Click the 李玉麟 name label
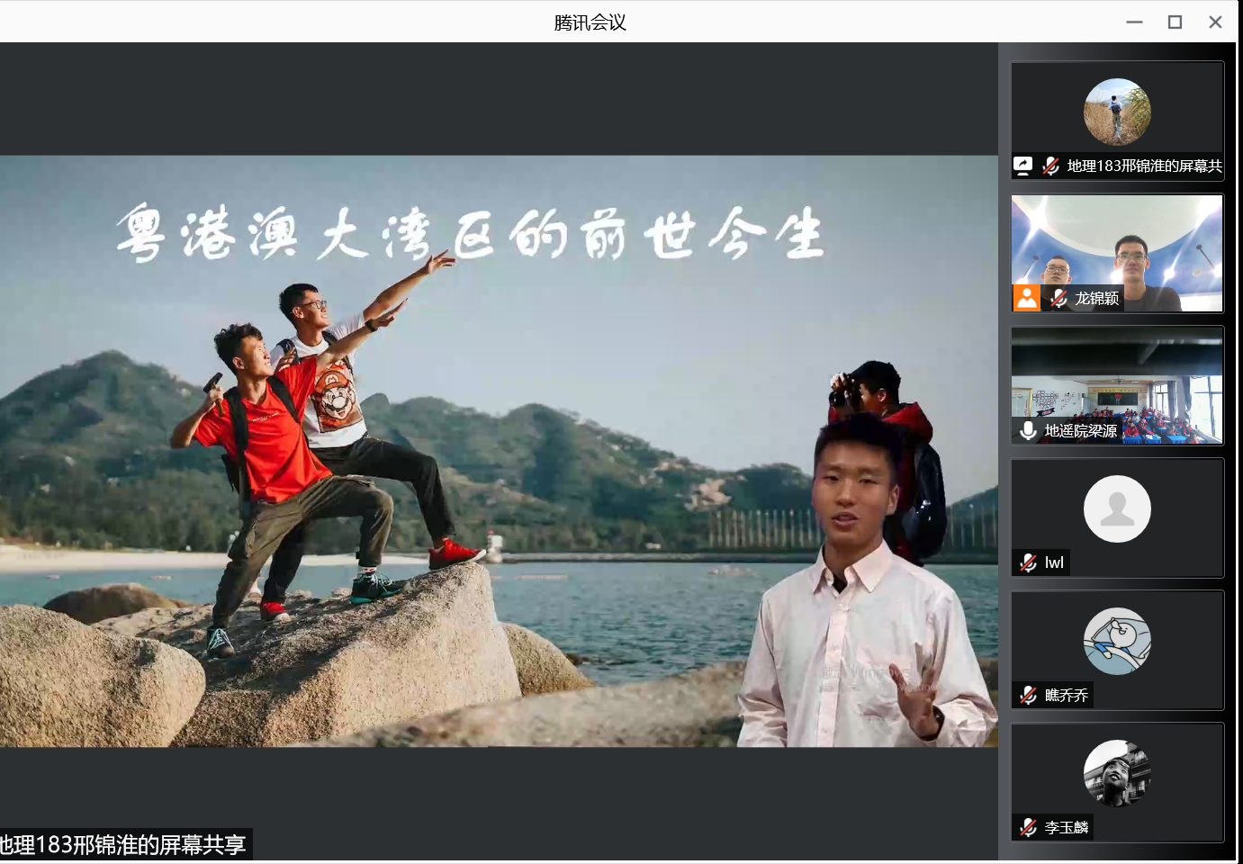The height and width of the screenshot is (864, 1243). 1067,828
